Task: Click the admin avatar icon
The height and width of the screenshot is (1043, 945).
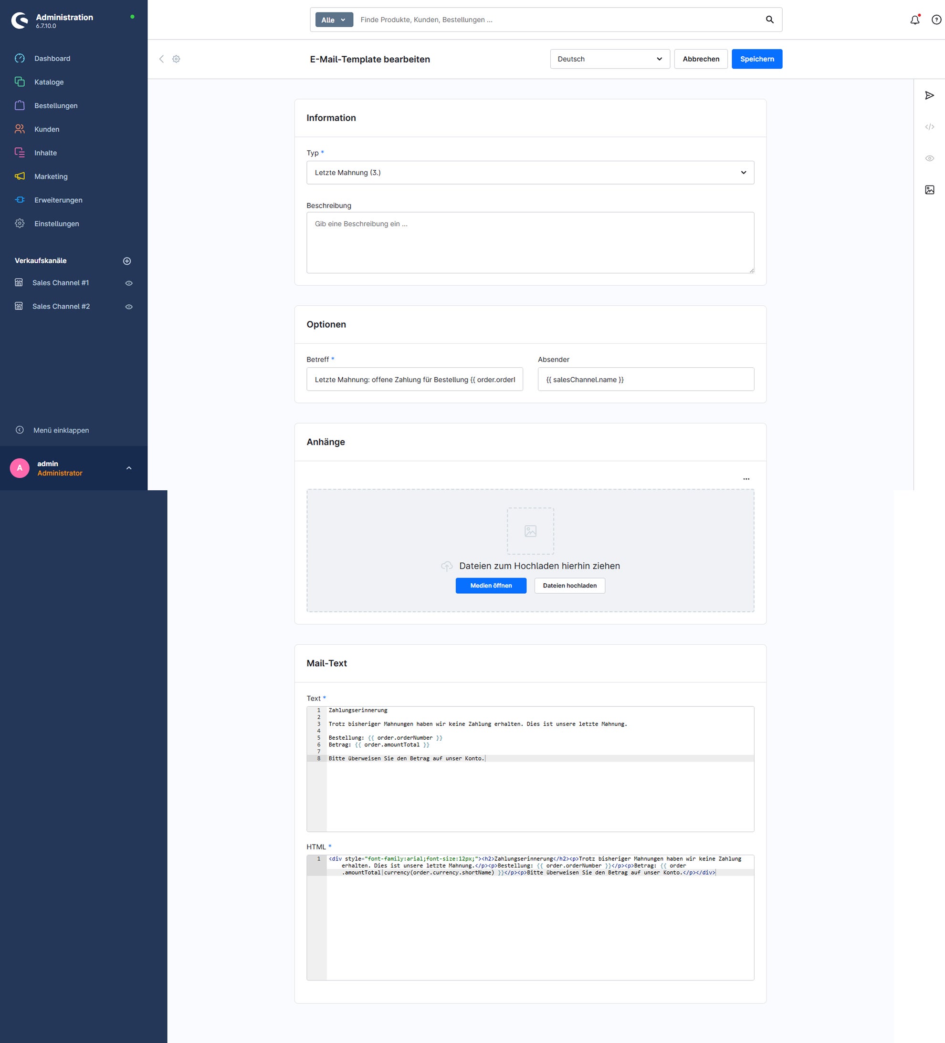Action: 20,468
